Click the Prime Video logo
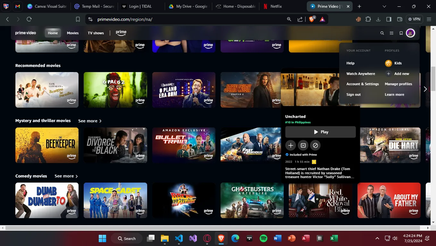Screen dimensions: 436x246 click(x=26, y=33)
